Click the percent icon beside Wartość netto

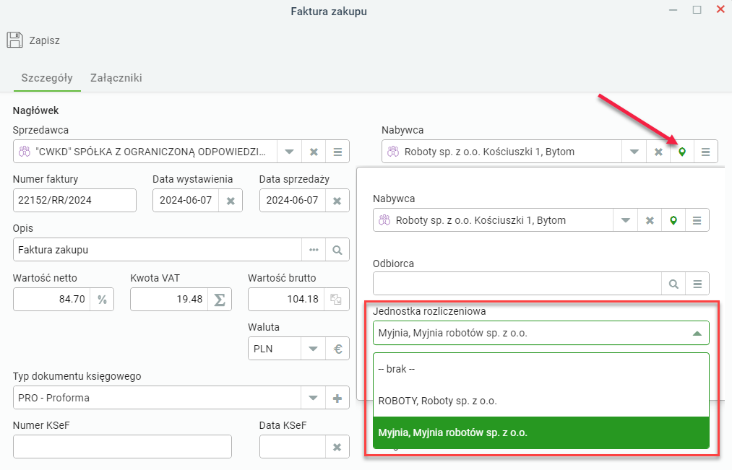tap(102, 300)
